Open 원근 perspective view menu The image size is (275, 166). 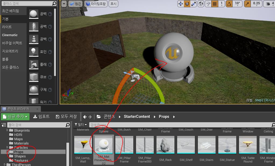(x=76, y=4)
